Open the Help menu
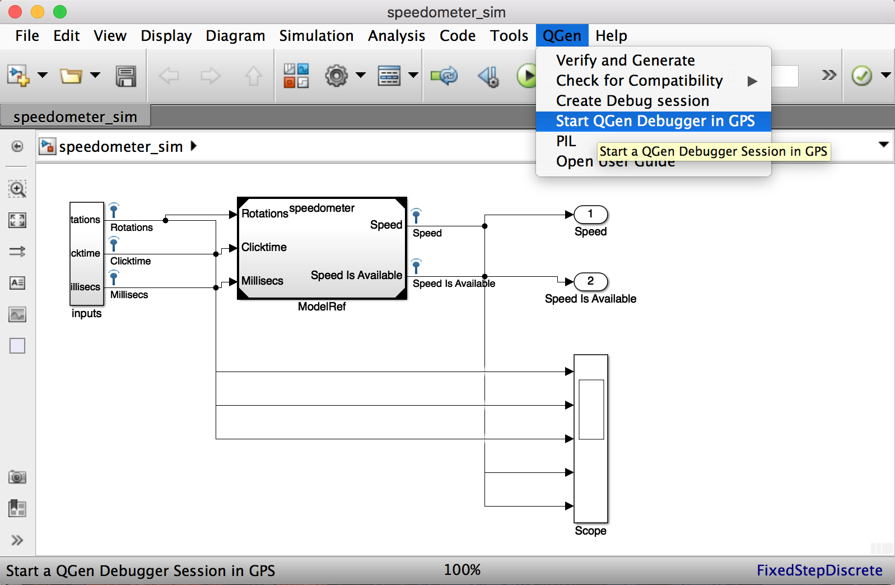Image resolution: width=895 pixels, height=585 pixels. point(611,36)
